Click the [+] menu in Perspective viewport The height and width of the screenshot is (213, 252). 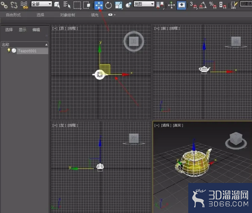[x=157, y=125]
